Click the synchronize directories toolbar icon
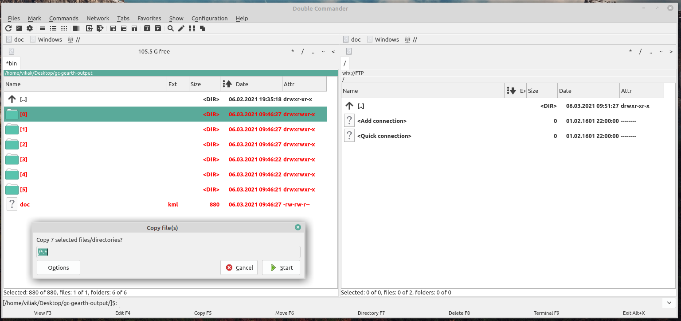Screen dimensions: 681x321 click(192, 28)
